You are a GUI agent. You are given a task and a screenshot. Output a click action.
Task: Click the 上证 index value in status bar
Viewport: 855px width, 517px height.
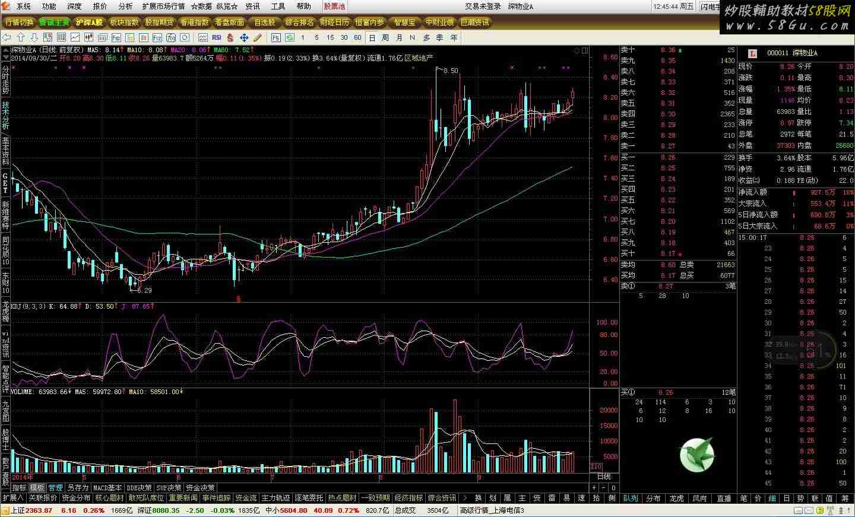pos(39,510)
